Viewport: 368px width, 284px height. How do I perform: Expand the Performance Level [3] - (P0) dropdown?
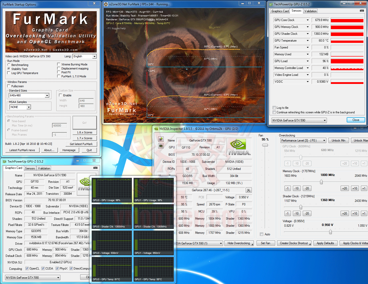tap(303, 140)
